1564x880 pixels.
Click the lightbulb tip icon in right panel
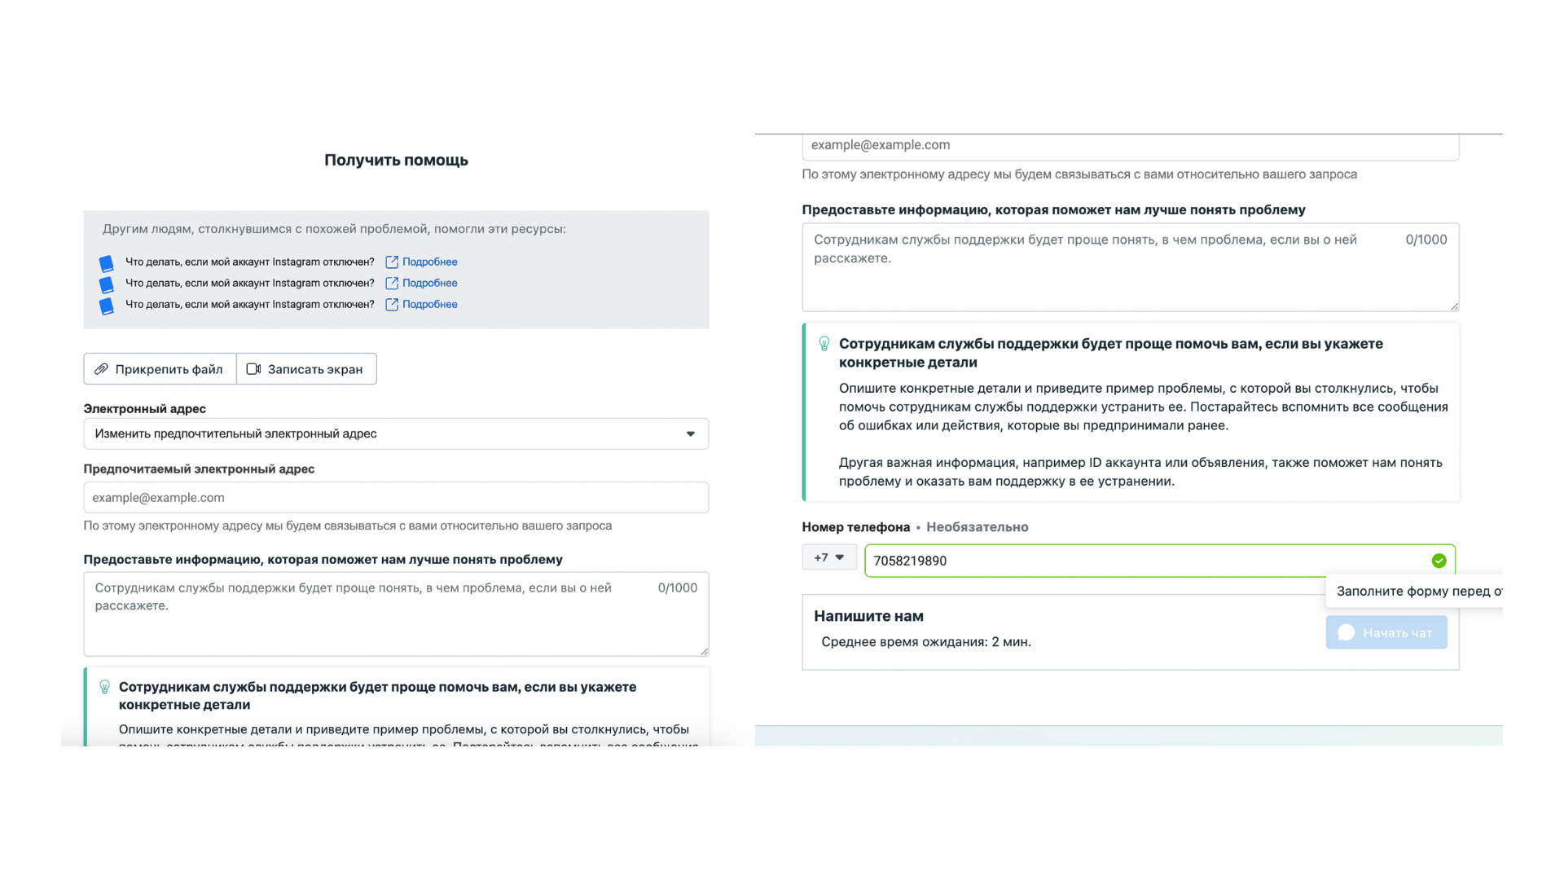[x=824, y=344]
